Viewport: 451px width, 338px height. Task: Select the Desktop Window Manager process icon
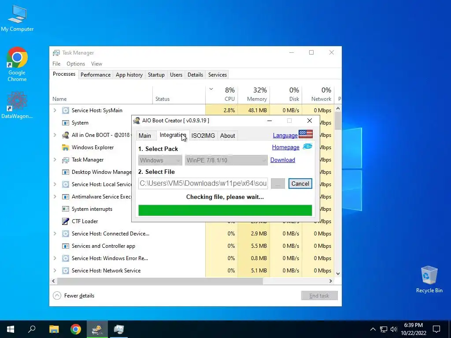(66, 172)
